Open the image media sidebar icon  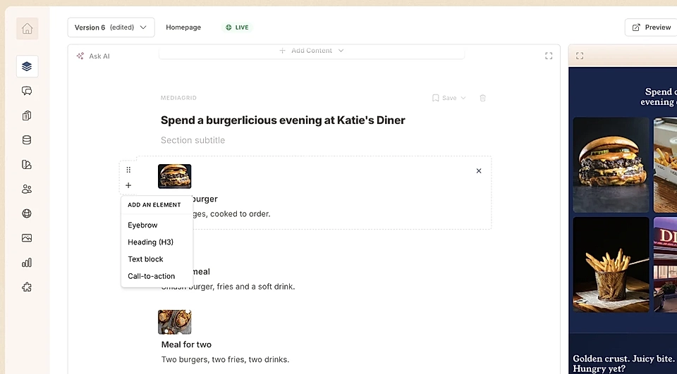(27, 238)
